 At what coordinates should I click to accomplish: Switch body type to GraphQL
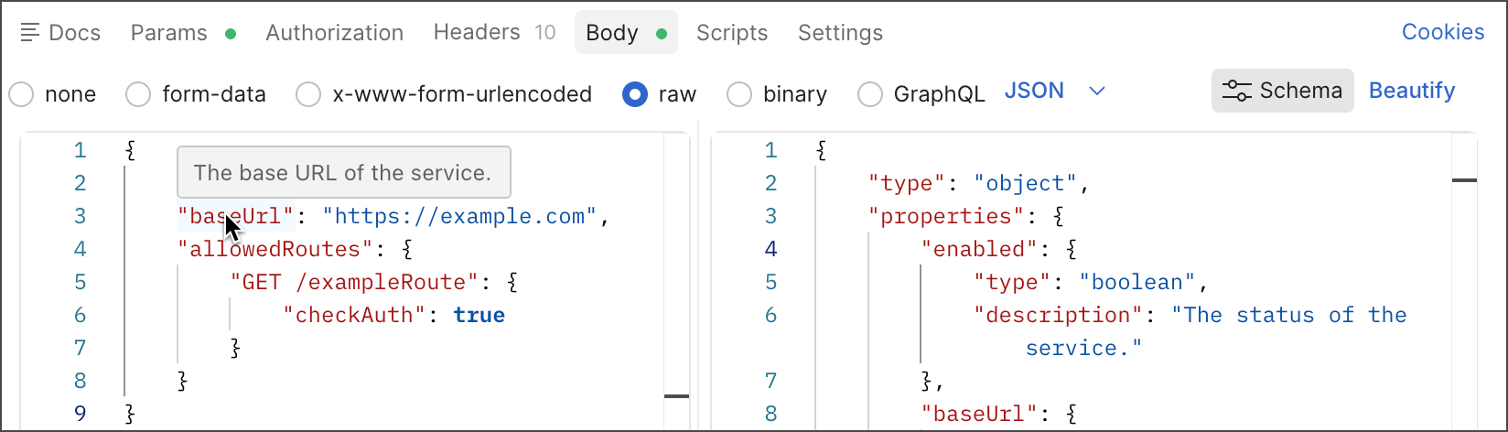tap(870, 94)
